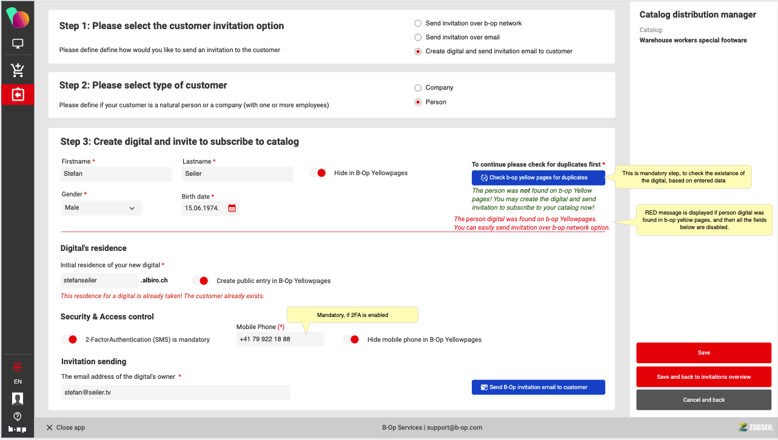This screenshot has height=440, width=778.
Task: Click the colorful app logo at top left
Action: pyautogui.click(x=18, y=18)
